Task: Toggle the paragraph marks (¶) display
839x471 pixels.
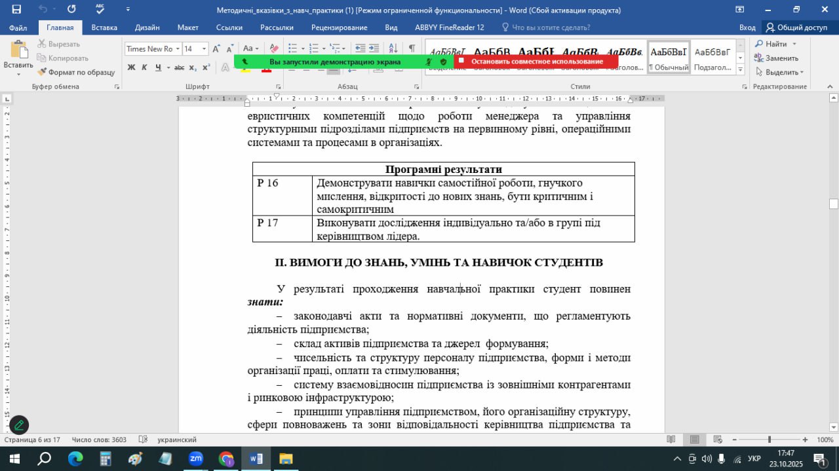Action: point(412,48)
